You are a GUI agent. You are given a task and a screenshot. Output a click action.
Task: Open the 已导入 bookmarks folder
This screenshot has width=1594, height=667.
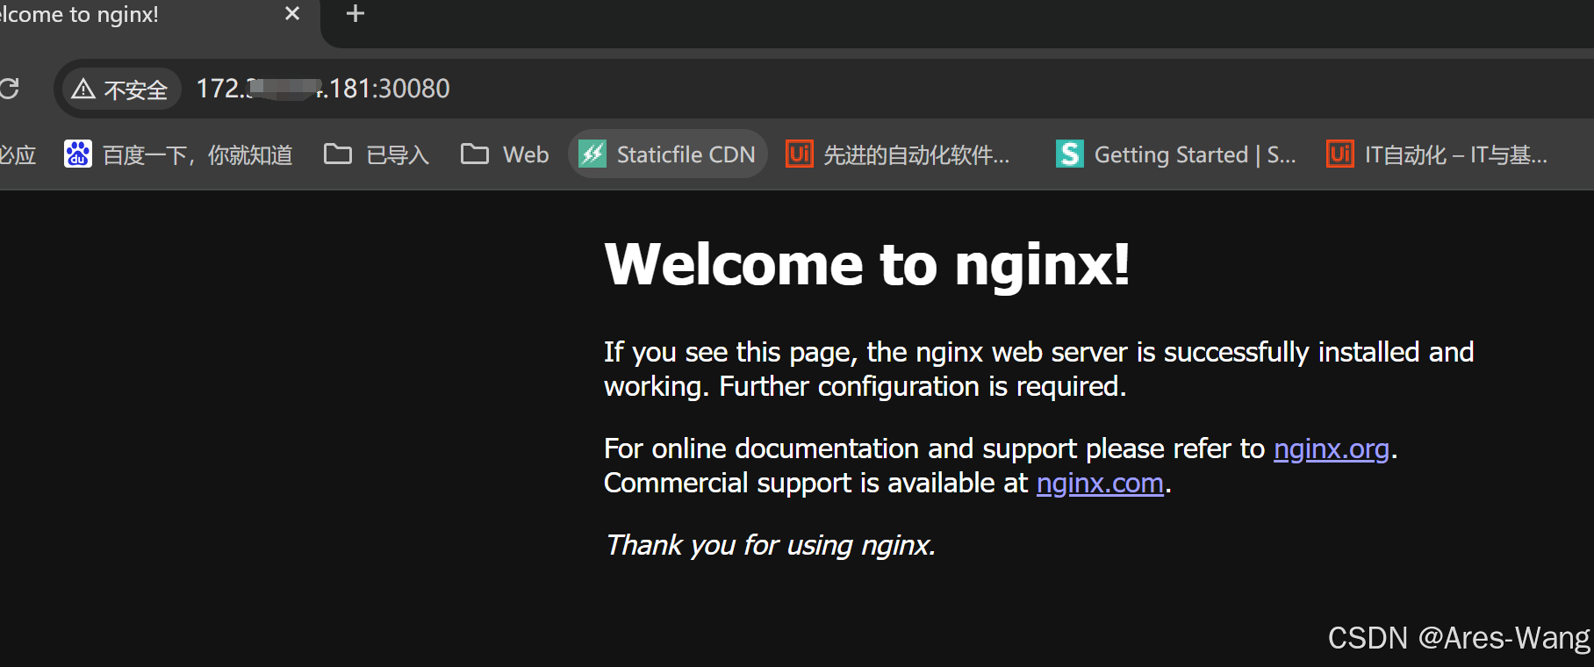[377, 154]
